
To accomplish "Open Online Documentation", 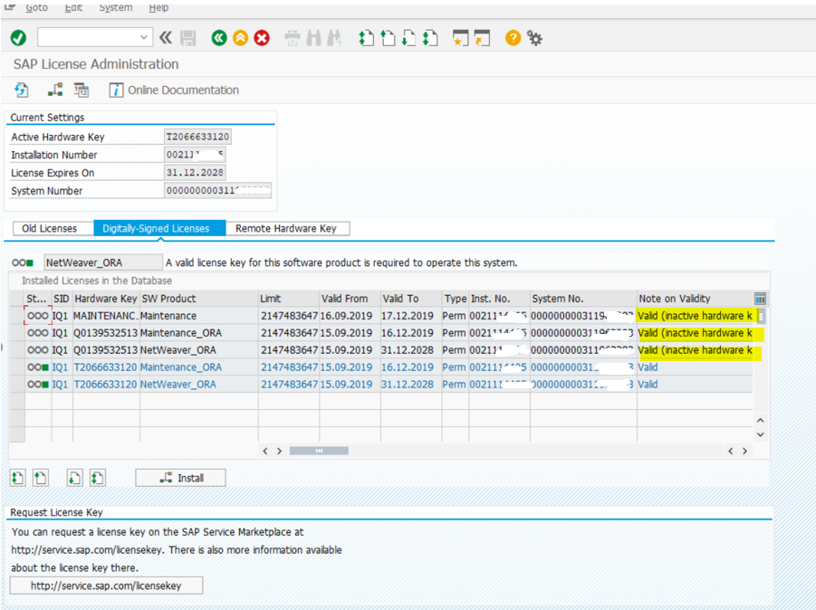I will click(x=174, y=90).
